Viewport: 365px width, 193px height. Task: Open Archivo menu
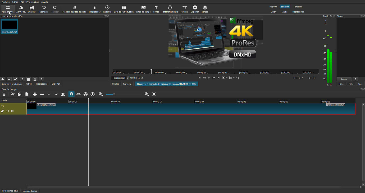[x=6, y=2]
